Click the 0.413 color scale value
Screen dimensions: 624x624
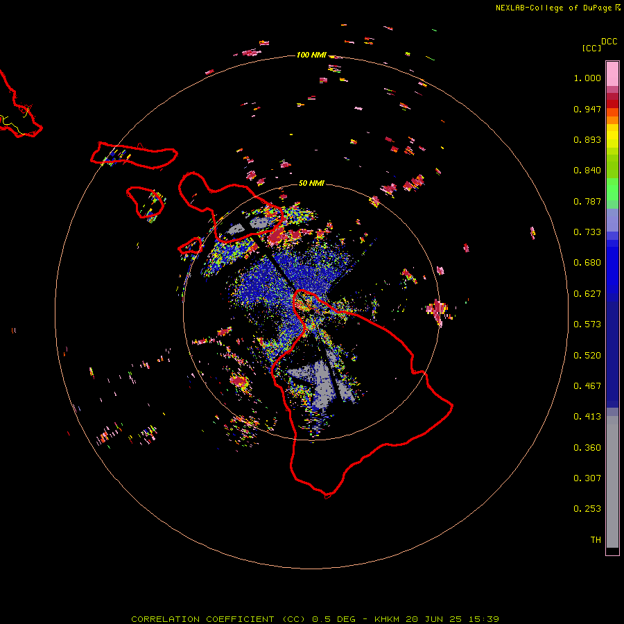(x=587, y=417)
